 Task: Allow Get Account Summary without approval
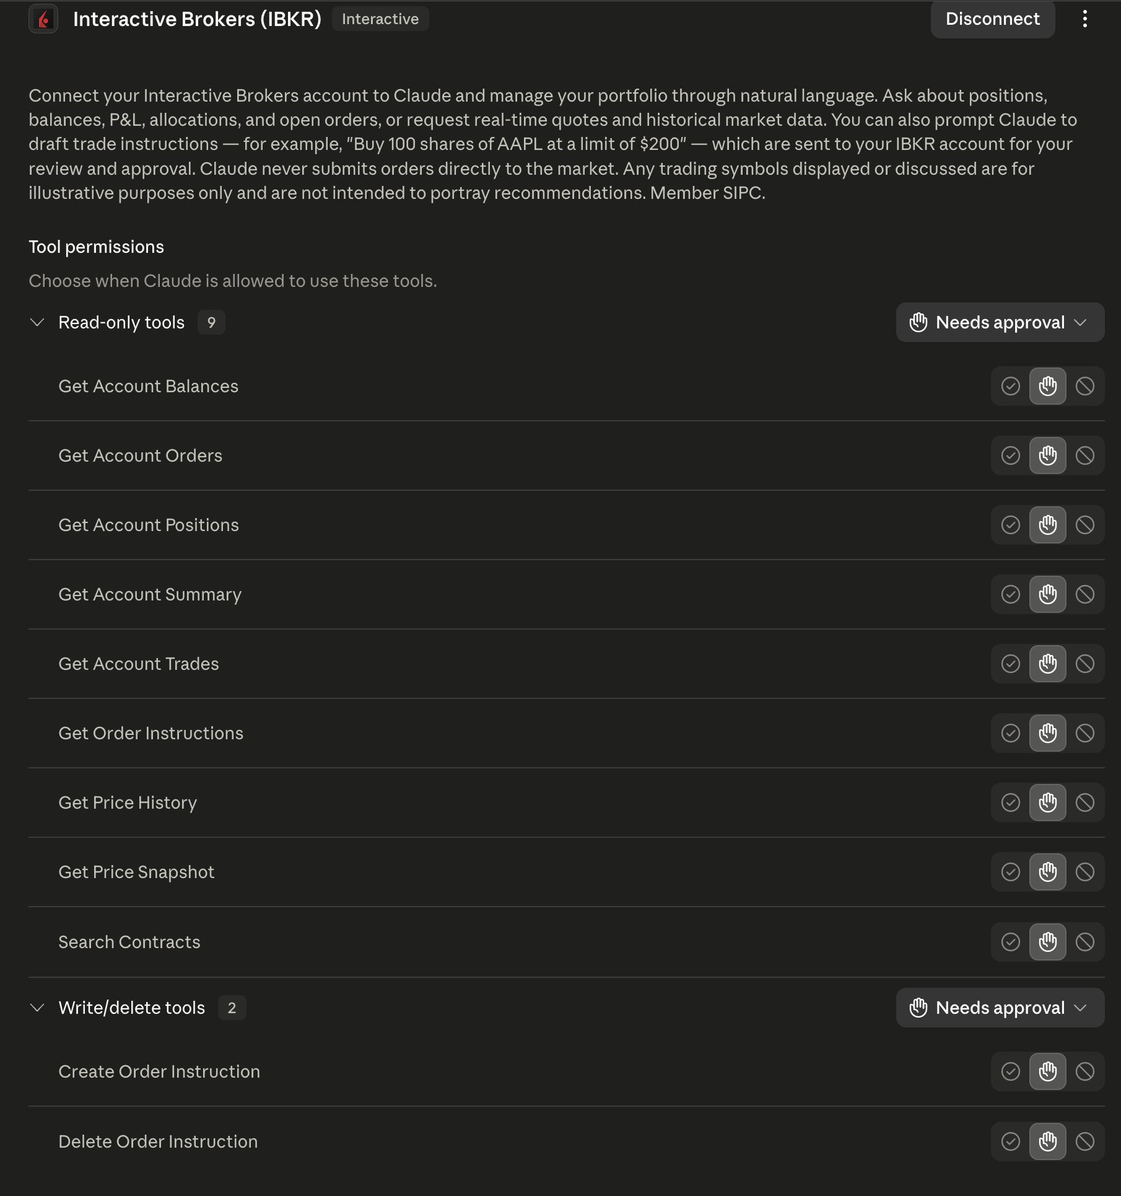[1010, 594]
